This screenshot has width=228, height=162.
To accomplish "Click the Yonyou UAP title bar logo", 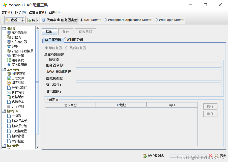I will click(5, 5).
